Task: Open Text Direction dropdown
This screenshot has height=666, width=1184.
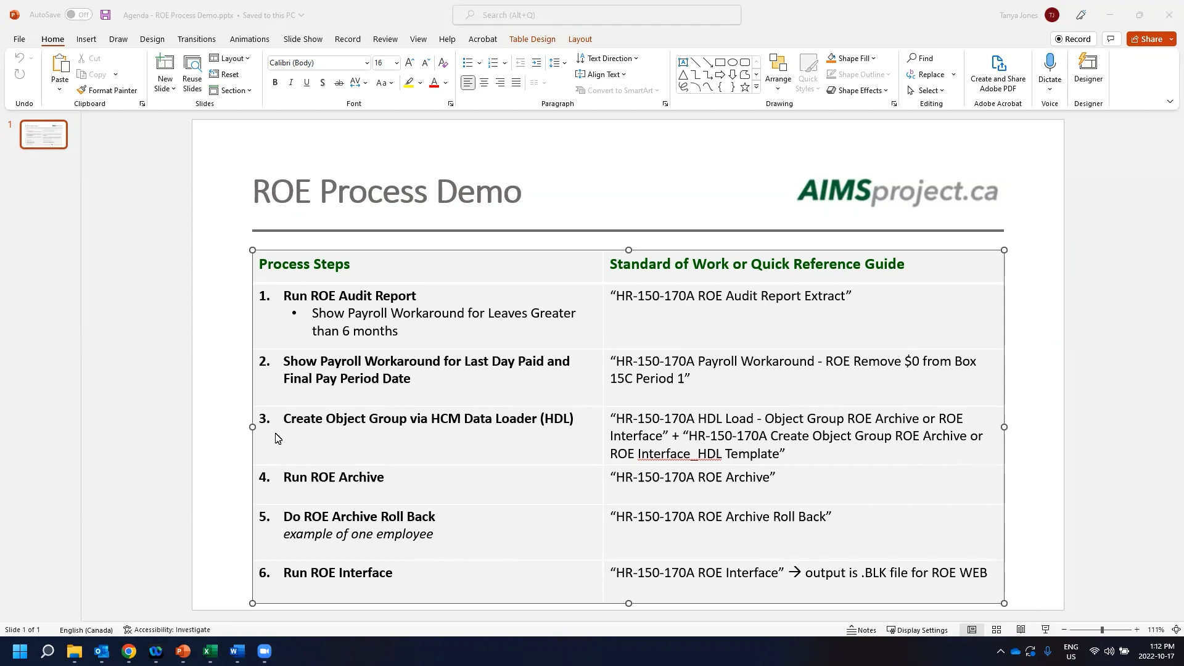Action: pyautogui.click(x=607, y=58)
